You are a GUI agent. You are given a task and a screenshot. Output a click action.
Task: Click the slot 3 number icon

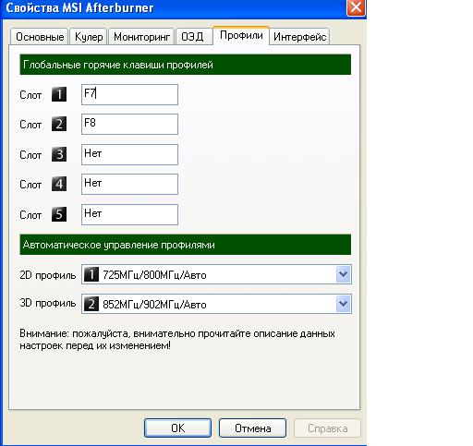59,154
